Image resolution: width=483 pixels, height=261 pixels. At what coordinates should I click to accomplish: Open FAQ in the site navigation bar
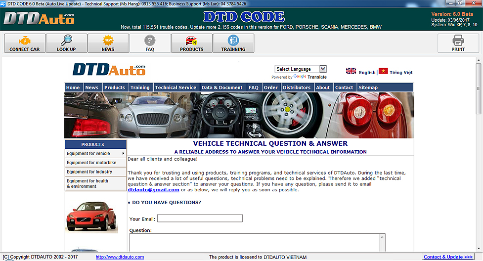[x=254, y=87]
